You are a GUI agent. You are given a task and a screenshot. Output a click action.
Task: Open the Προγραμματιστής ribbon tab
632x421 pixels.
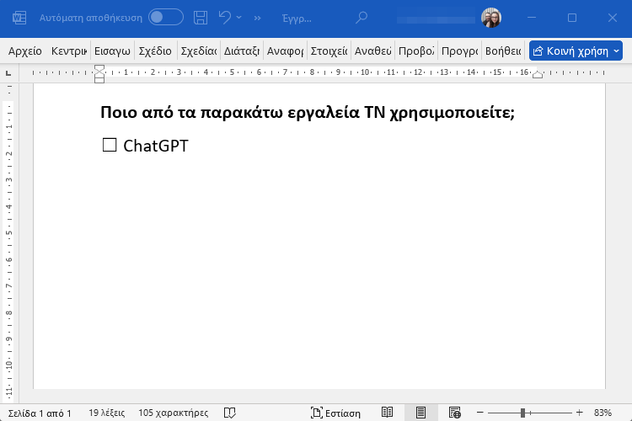tap(460, 51)
